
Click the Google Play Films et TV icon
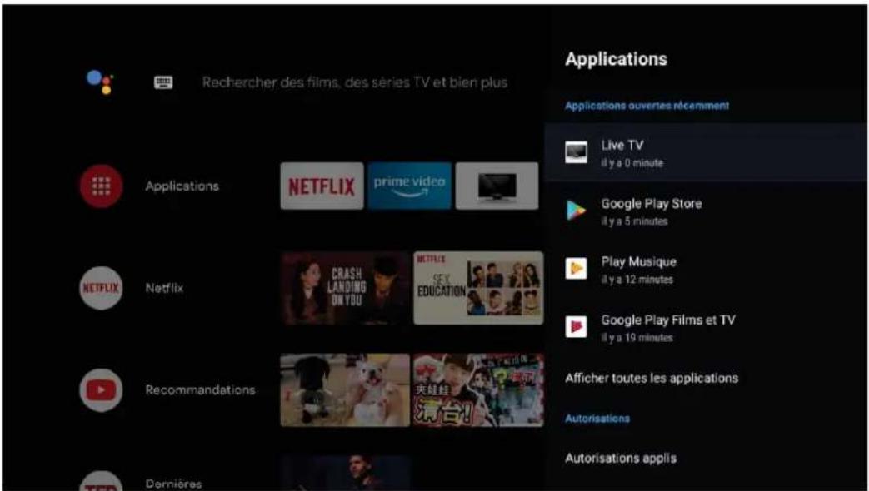(576, 327)
